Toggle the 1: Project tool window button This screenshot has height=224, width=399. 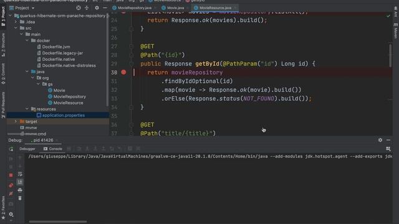click(3, 16)
